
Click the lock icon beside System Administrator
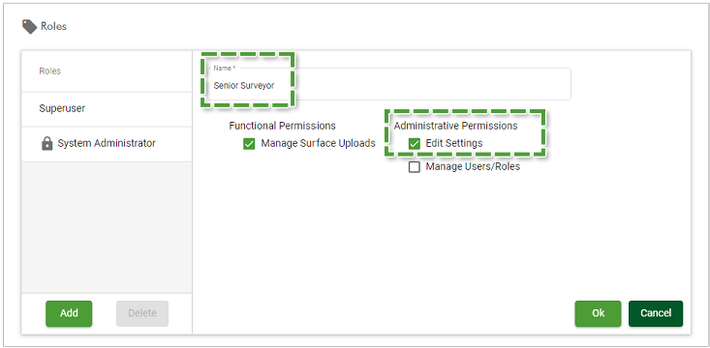pos(46,144)
